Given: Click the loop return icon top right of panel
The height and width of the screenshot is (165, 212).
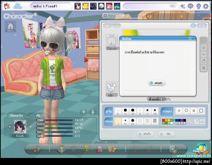Looking at the screenshot, I should 202,26.
